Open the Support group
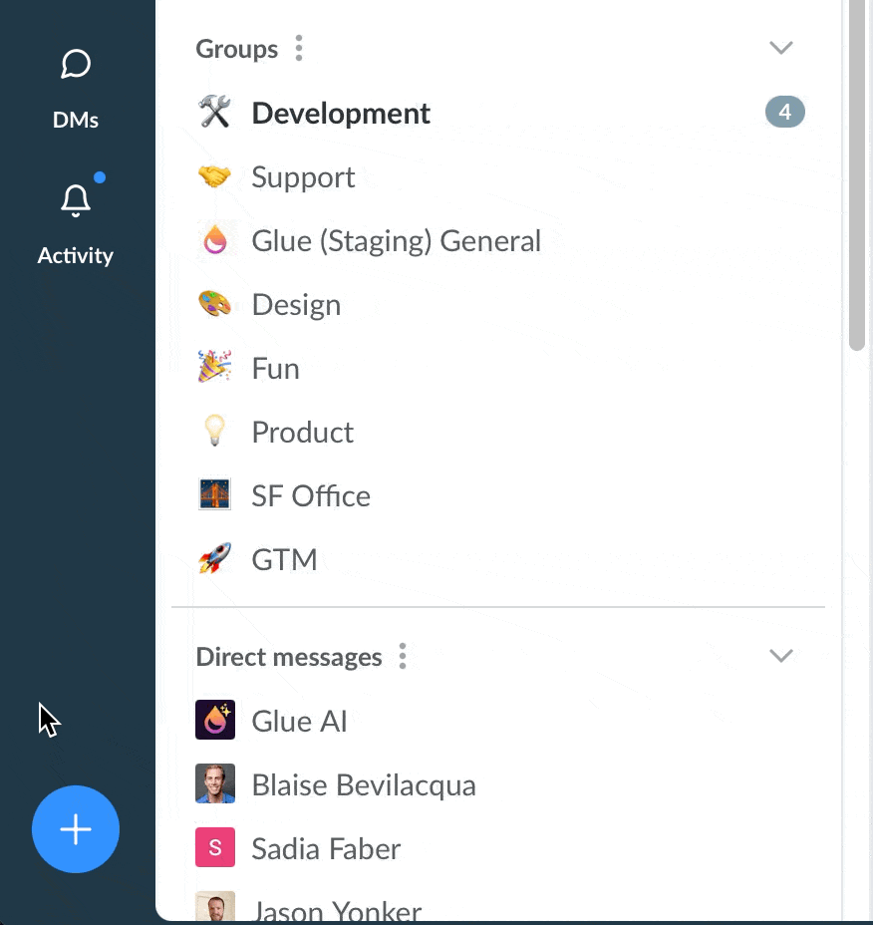 pos(303,177)
